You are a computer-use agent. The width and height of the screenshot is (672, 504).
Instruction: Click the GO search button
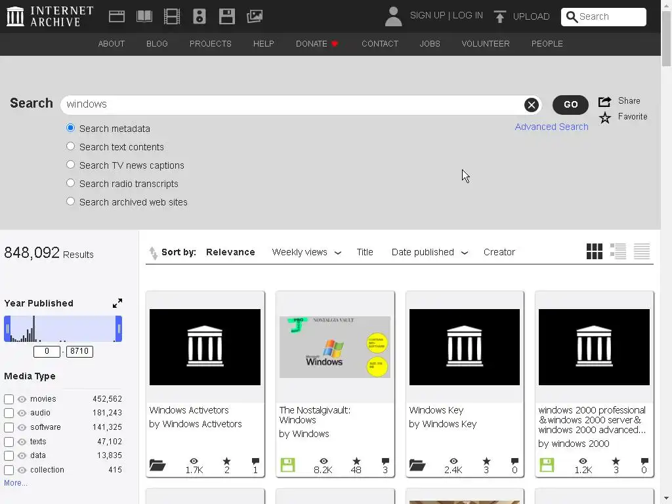[570, 104]
